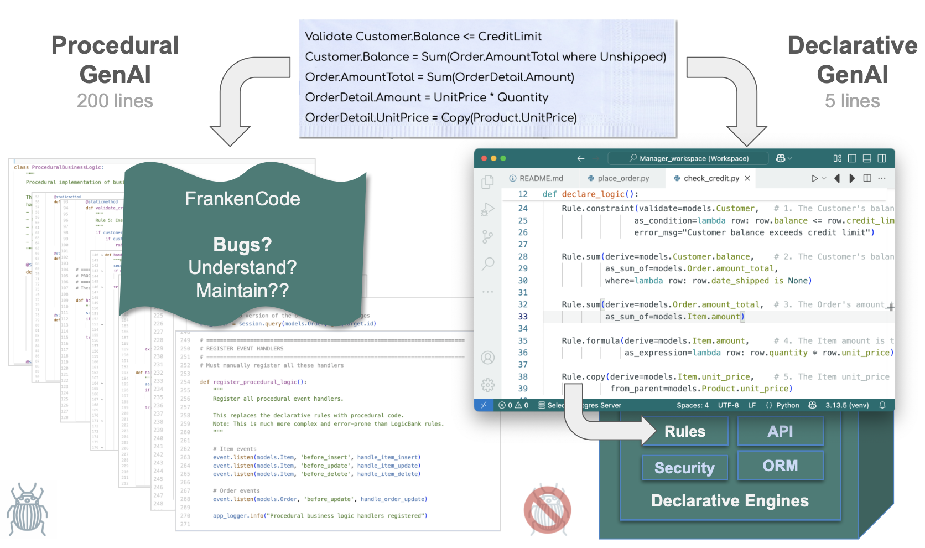This screenshot has width=925, height=548.
Task: Click the go back arrow in title bar
Action: [580, 158]
